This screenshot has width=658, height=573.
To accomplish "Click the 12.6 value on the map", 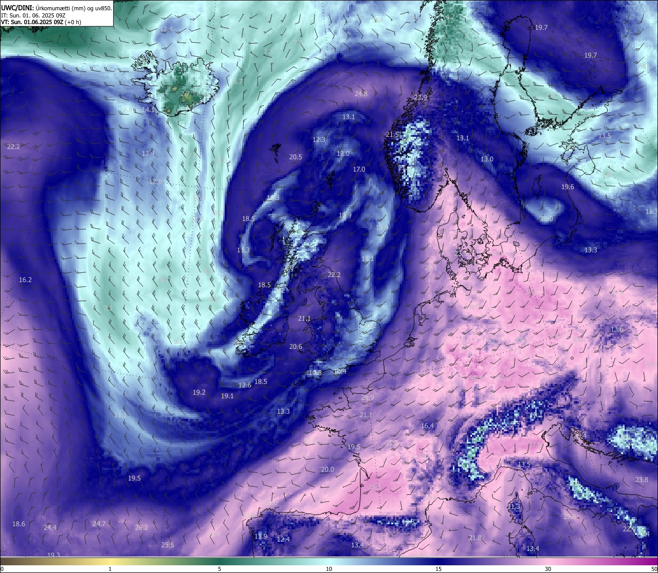I will (x=245, y=385).
